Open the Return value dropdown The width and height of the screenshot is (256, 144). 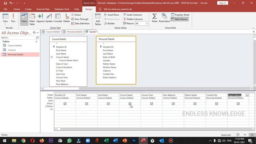pyautogui.click(x=146, y=24)
